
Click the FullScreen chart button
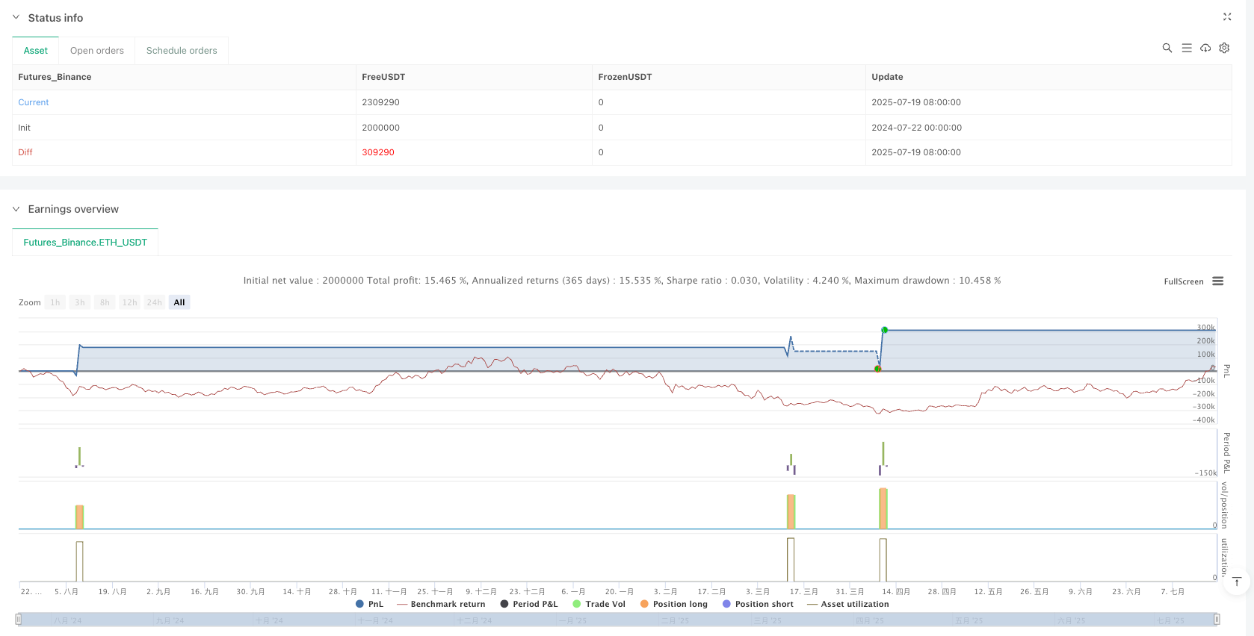1183,281
